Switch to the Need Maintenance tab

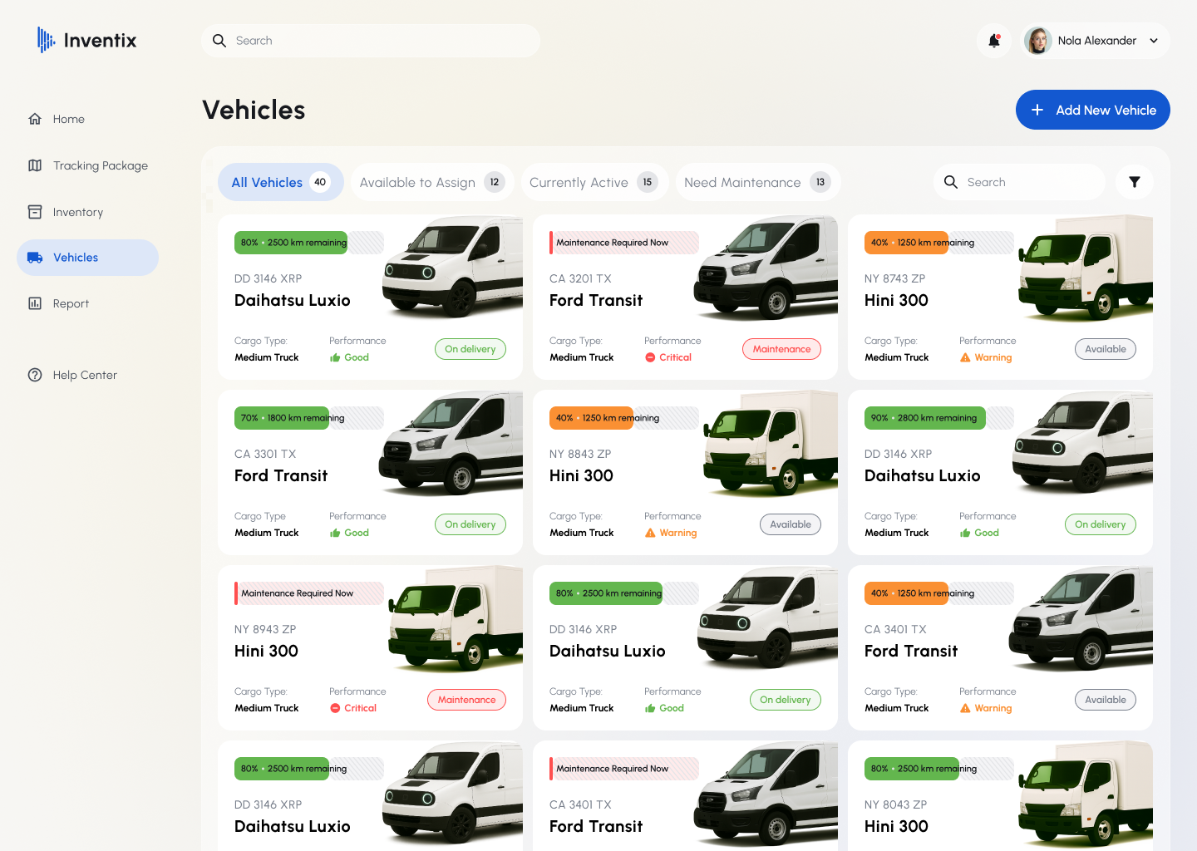[x=756, y=182]
